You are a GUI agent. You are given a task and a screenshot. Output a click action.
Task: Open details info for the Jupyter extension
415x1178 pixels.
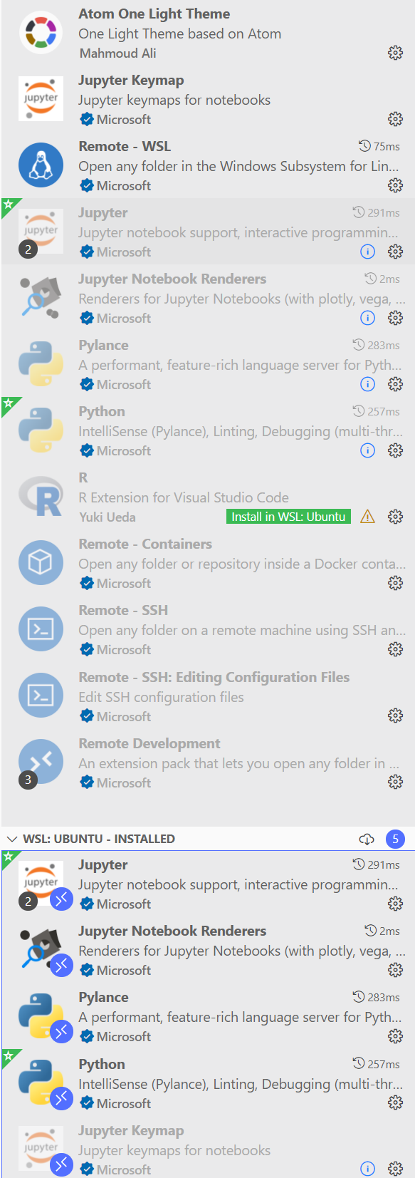pyautogui.click(x=367, y=252)
